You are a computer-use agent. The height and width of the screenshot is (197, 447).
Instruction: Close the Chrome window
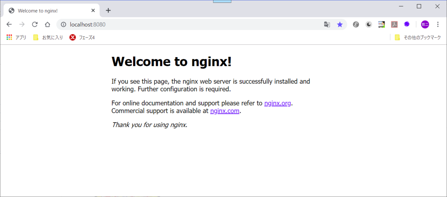point(437,6)
